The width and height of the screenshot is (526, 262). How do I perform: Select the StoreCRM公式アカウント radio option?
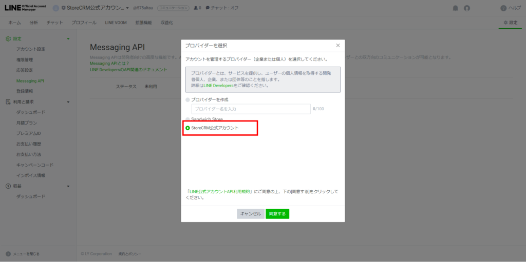[x=187, y=128]
